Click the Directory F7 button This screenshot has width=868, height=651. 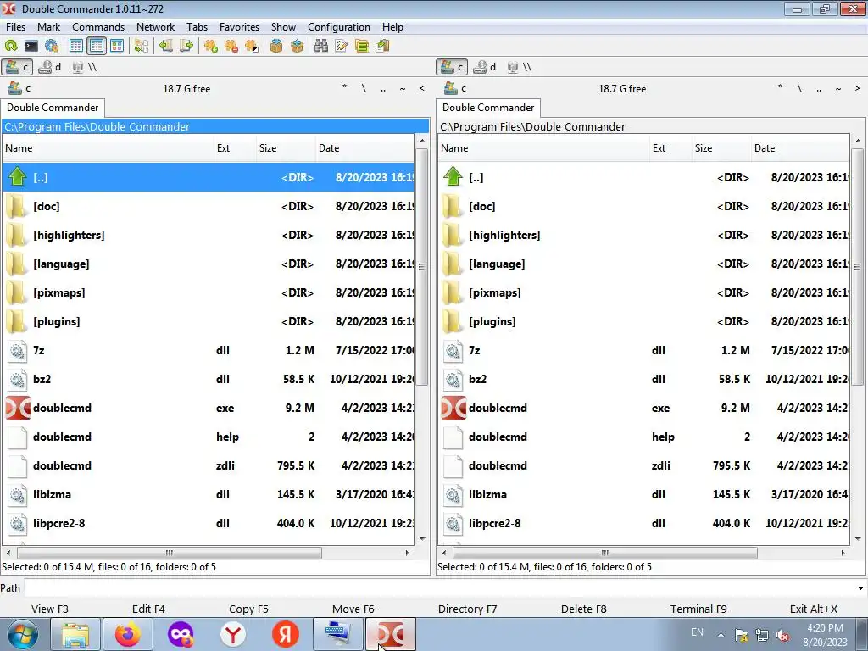pyautogui.click(x=467, y=609)
